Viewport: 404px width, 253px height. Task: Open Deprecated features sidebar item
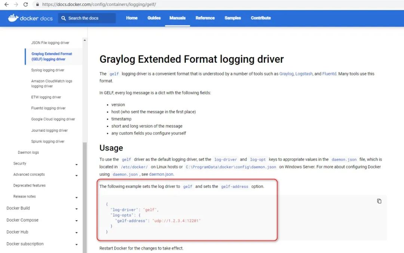click(30, 185)
